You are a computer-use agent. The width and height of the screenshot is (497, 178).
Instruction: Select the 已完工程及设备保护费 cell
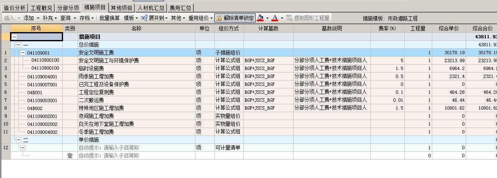(x=136, y=84)
